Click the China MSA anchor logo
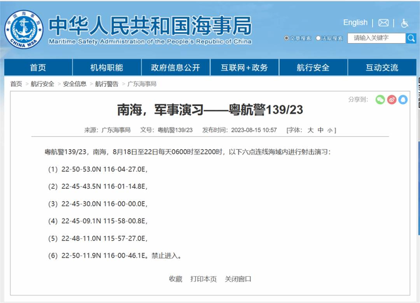This screenshot has height=303, width=420. [24, 29]
